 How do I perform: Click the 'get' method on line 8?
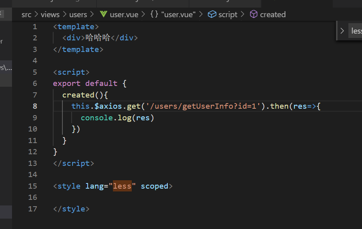(134, 106)
